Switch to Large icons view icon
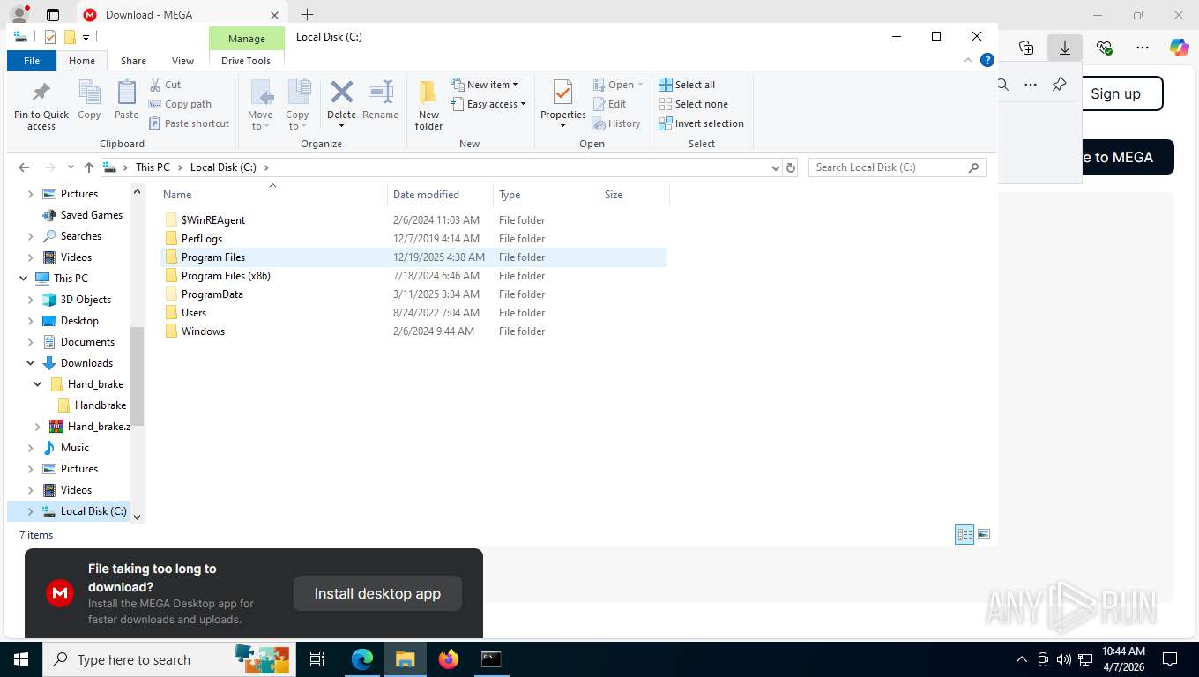 [984, 534]
